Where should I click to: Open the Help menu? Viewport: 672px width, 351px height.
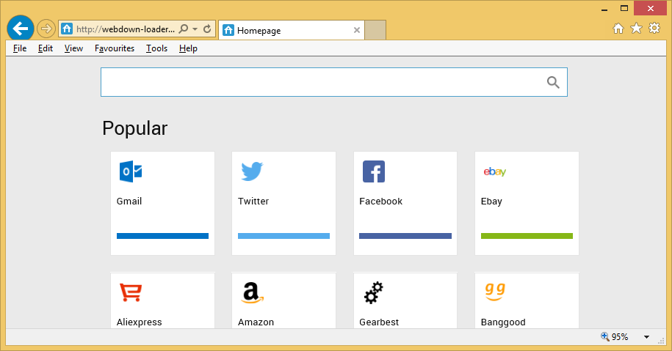(x=188, y=48)
